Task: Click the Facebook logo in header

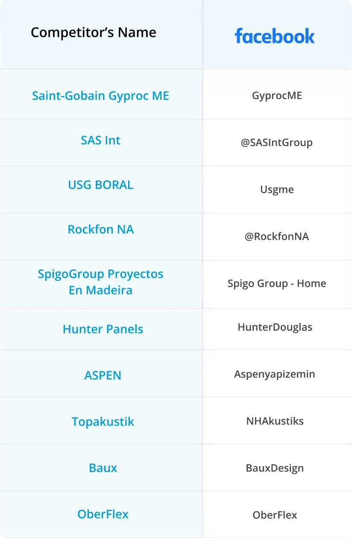Action: pyautogui.click(x=275, y=36)
